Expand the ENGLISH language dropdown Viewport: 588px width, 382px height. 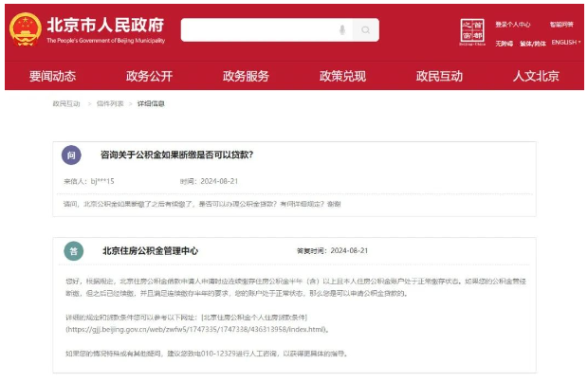[566, 43]
